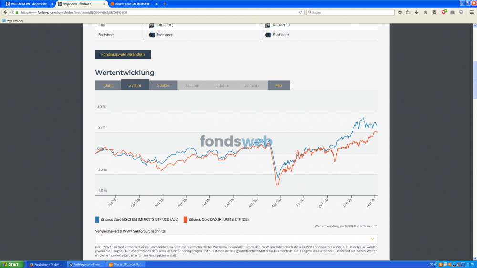Click the Factsheet icon in the middle column

(152, 35)
